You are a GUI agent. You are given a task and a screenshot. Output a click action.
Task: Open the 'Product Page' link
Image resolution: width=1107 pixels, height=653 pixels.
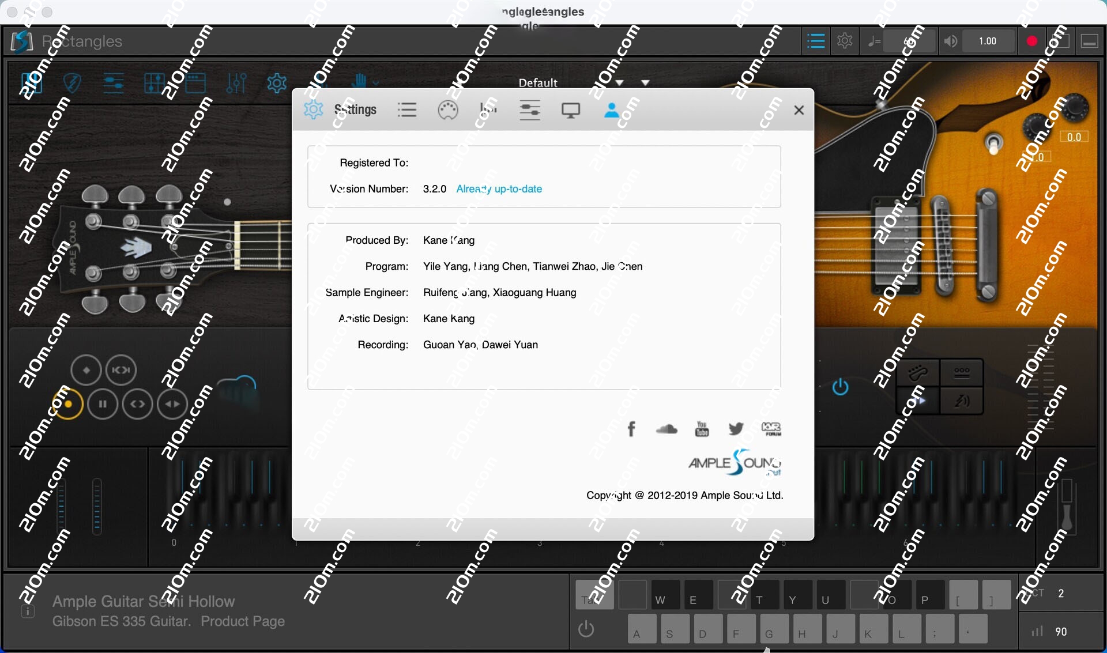click(243, 621)
